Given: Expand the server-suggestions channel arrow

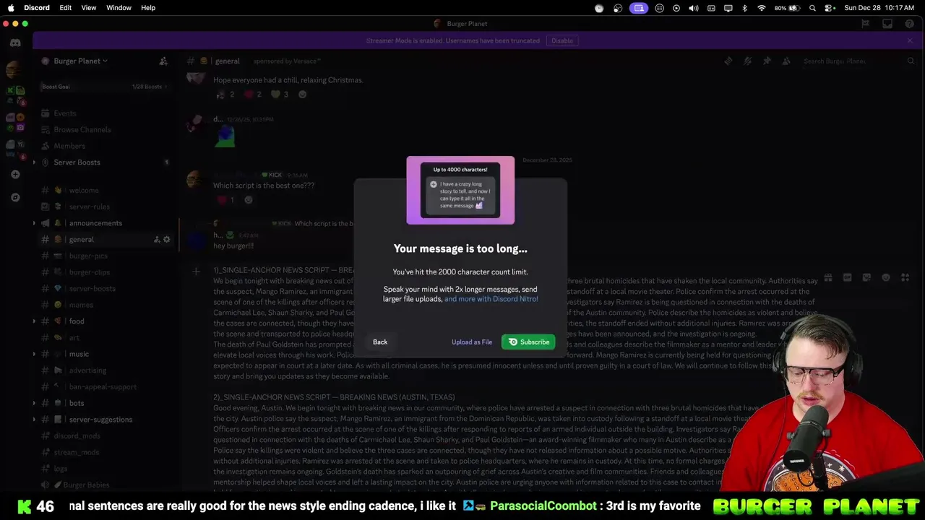Looking at the screenshot, I should coord(34,420).
